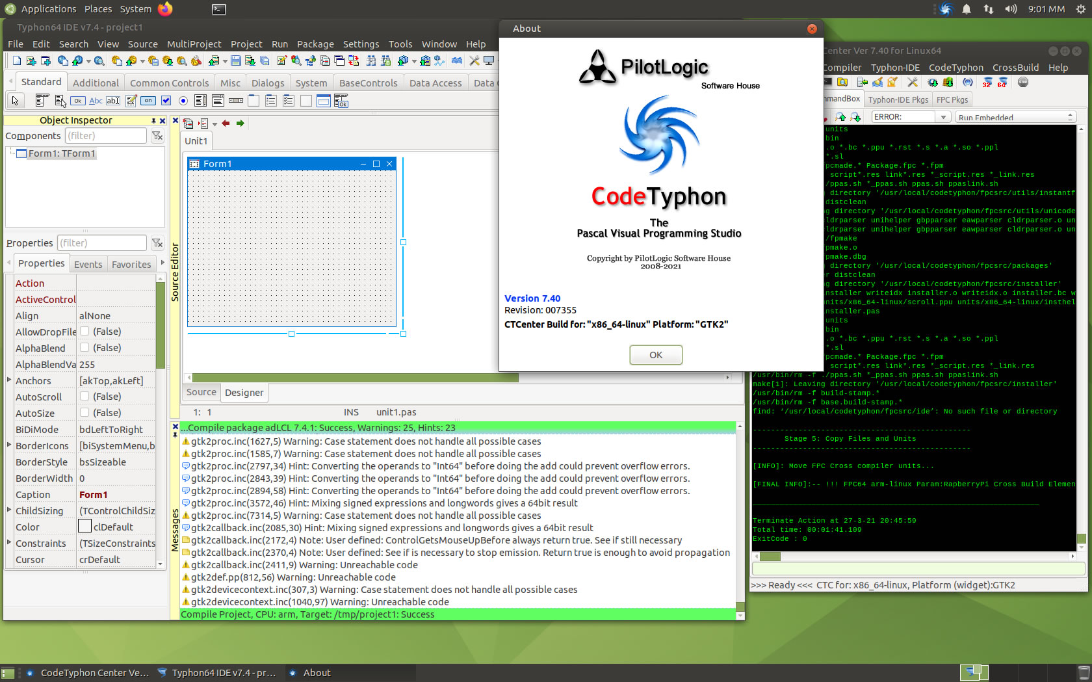Image resolution: width=1092 pixels, height=682 pixels.
Task: Select Form1: TForm1 in component tree
Action: (x=56, y=153)
